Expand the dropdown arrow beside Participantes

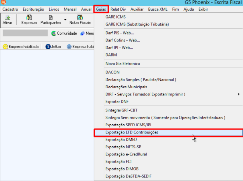pyautogui.click(x=65, y=20)
